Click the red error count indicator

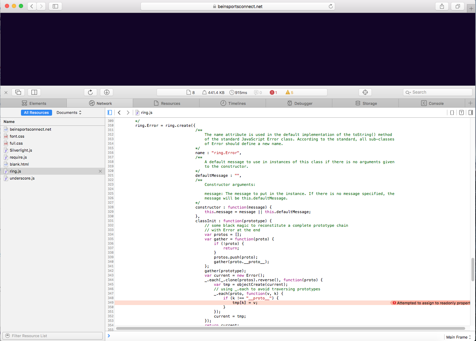(x=273, y=93)
